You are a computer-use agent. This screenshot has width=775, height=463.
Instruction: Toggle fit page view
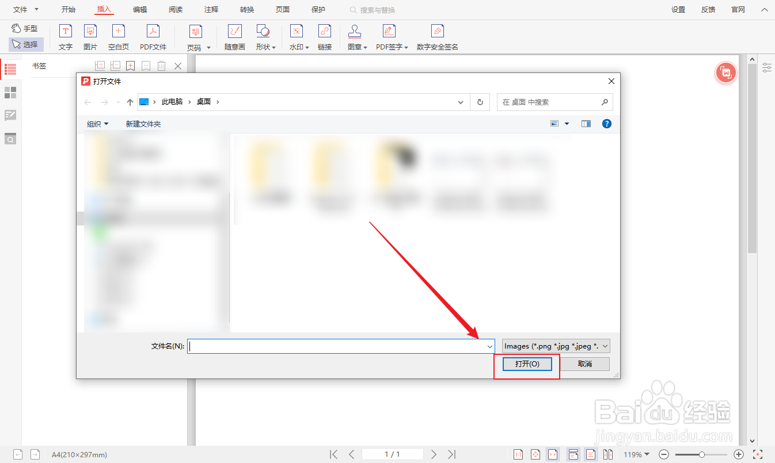coord(535,454)
